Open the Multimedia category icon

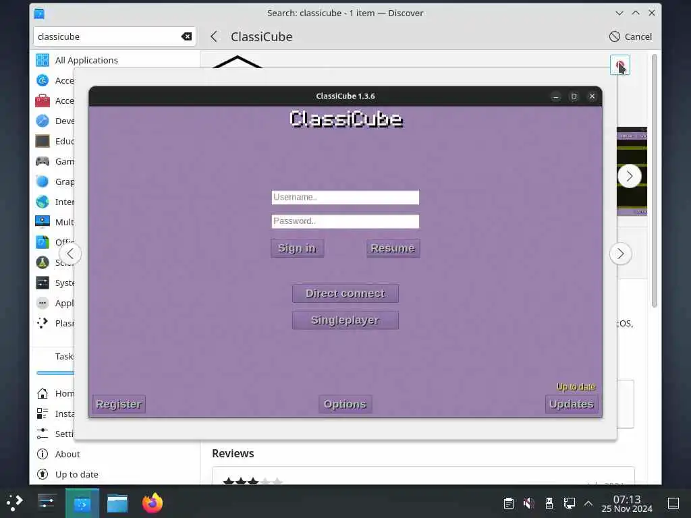[43, 222]
